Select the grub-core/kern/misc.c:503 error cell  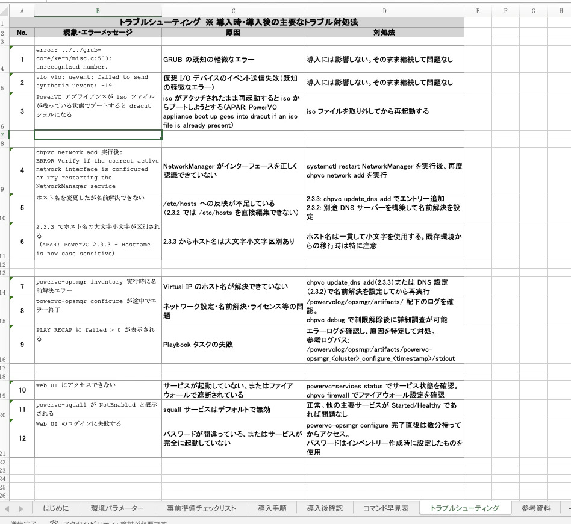(x=98, y=59)
